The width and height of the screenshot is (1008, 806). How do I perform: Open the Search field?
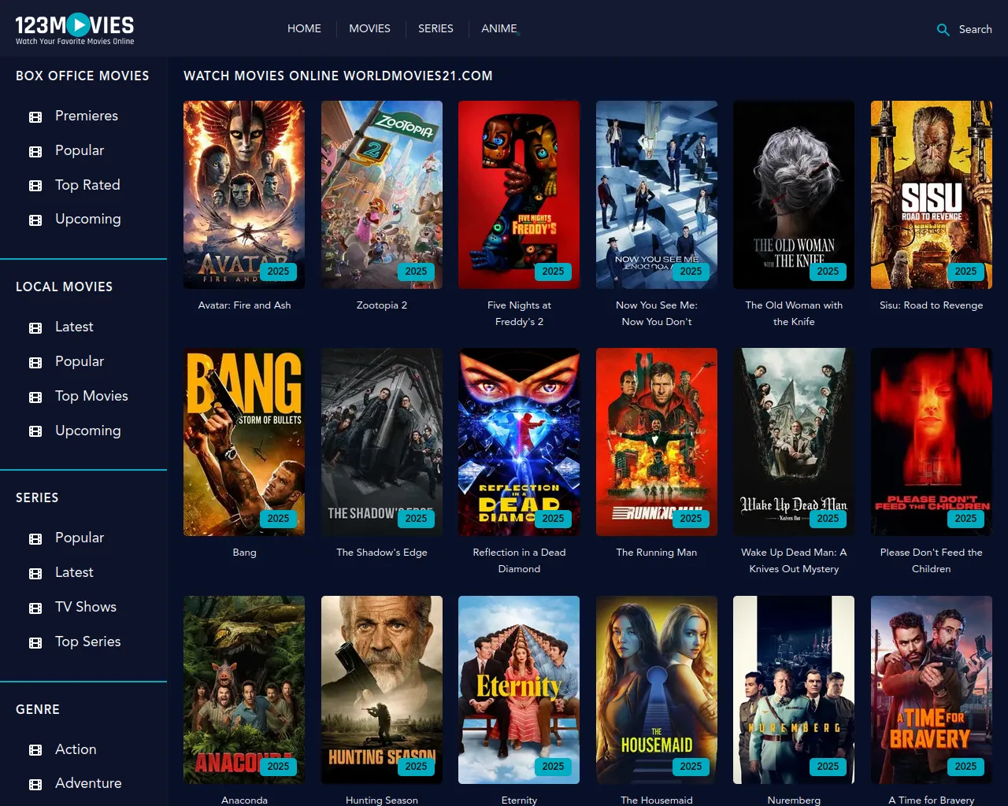tap(975, 29)
